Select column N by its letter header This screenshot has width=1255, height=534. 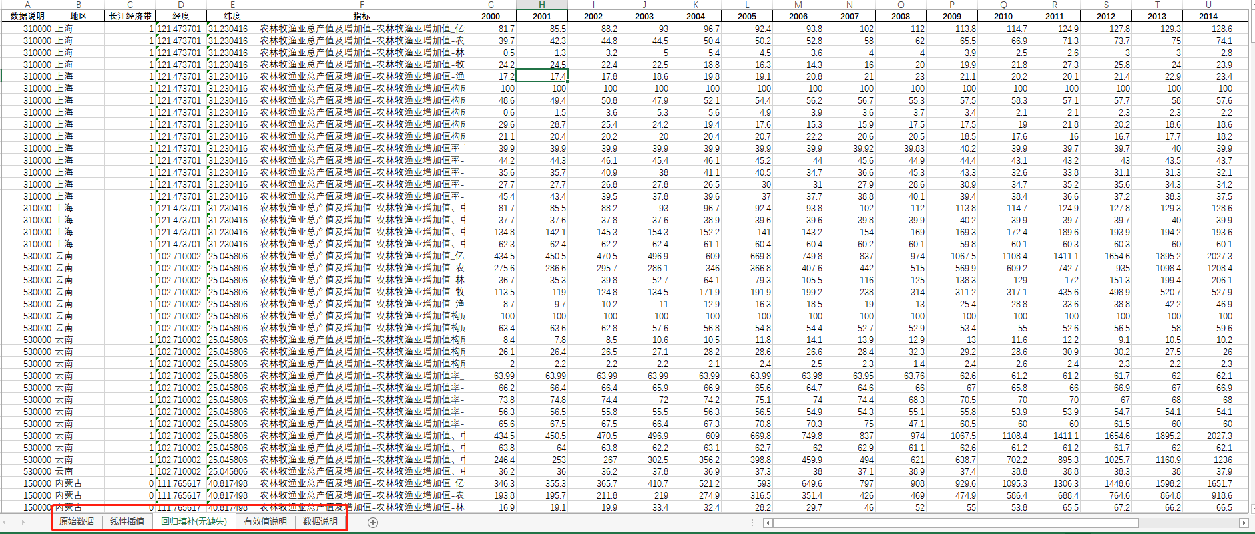[x=850, y=5]
